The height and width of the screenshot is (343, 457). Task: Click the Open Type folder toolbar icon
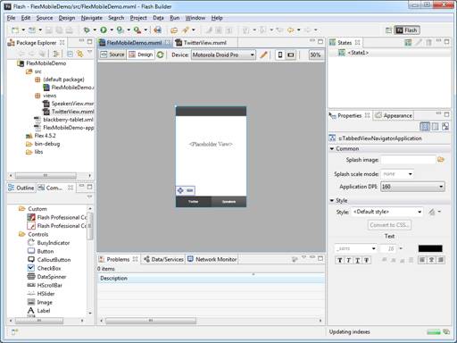pos(174,29)
